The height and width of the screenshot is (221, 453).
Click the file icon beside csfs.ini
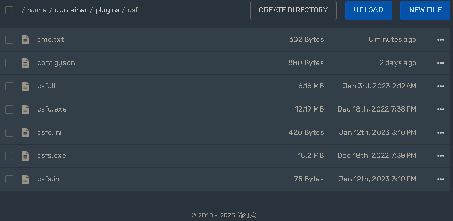25,179
